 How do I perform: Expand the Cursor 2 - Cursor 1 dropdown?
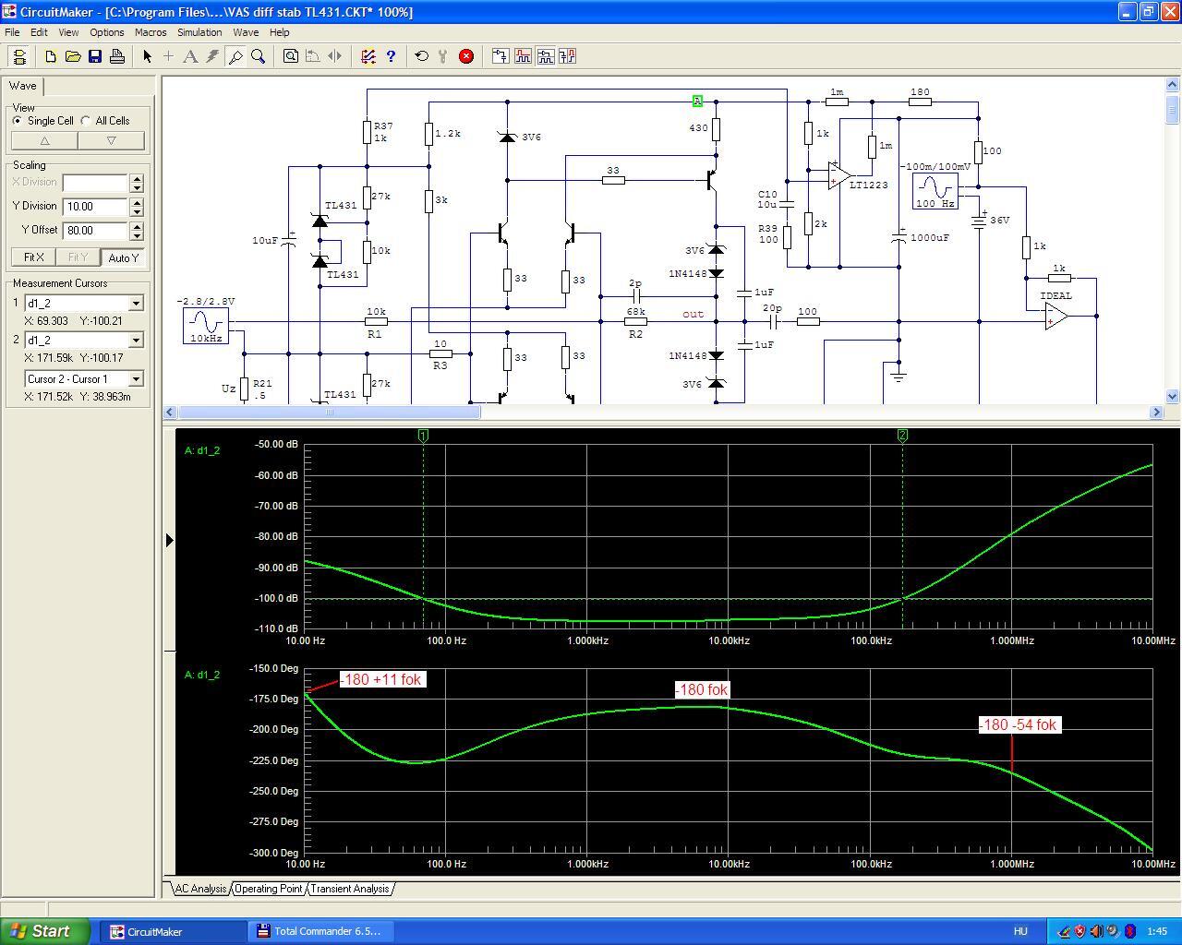[136, 379]
